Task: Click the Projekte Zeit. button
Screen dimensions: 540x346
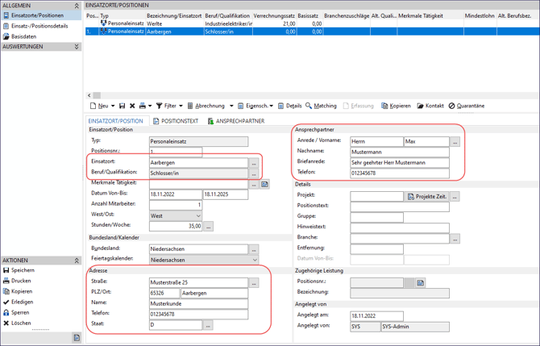Action: 427,196
